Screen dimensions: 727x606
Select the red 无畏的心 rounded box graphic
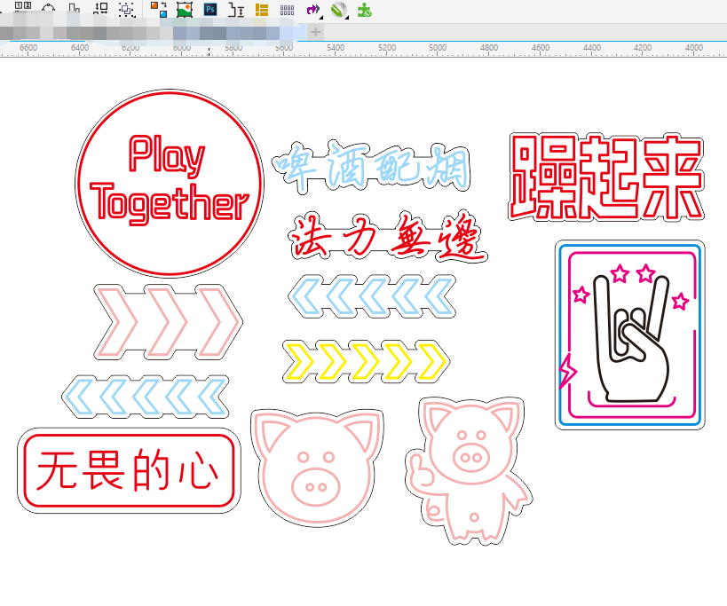(x=129, y=470)
